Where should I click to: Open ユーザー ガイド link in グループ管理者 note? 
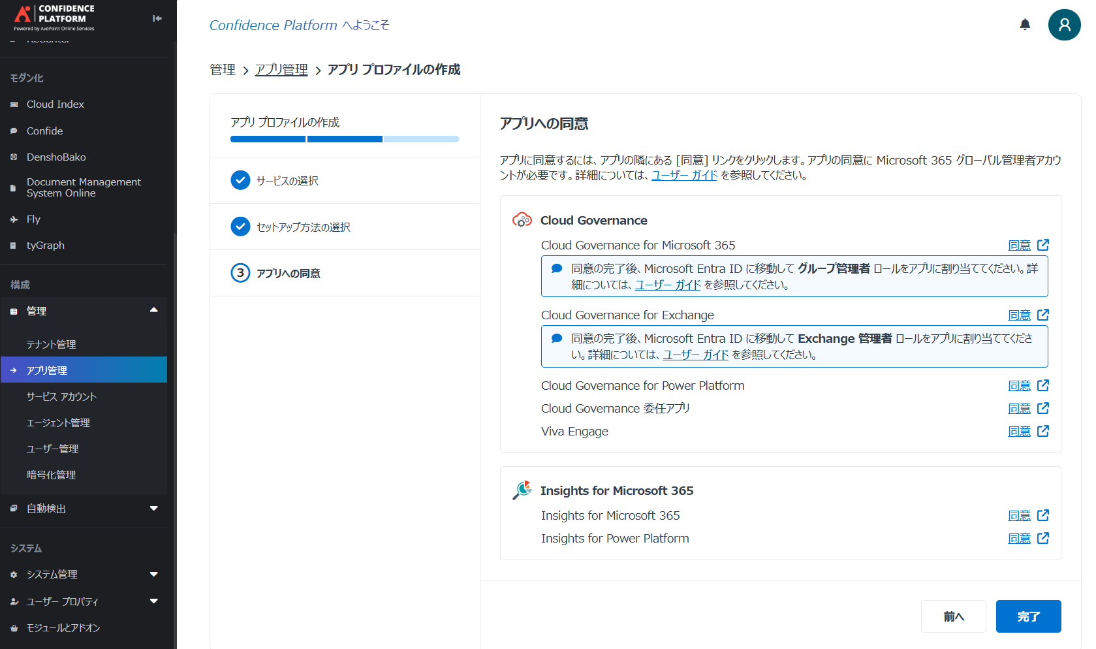(x=668, y=285)
